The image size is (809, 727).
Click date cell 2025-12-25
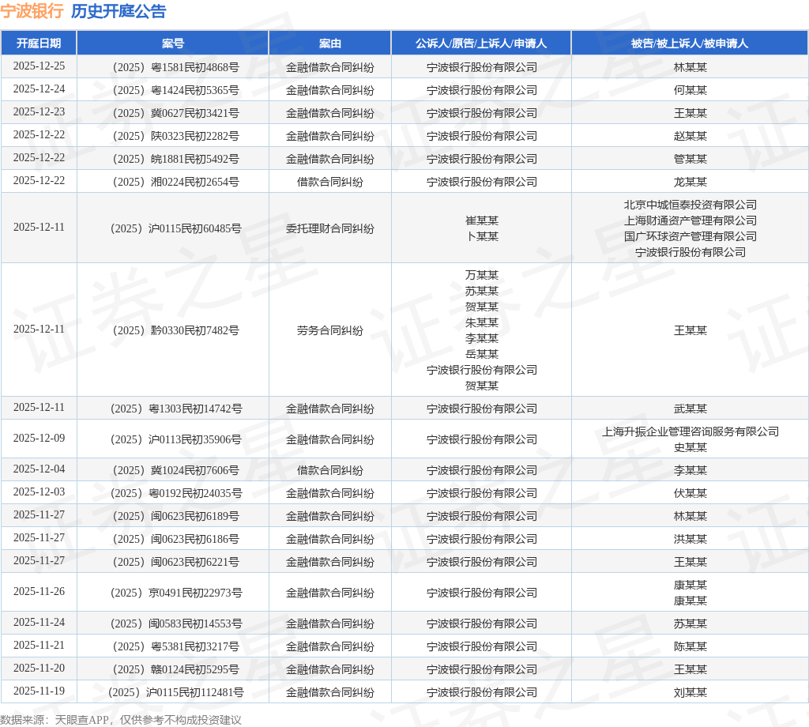click(x=39, y=66)
